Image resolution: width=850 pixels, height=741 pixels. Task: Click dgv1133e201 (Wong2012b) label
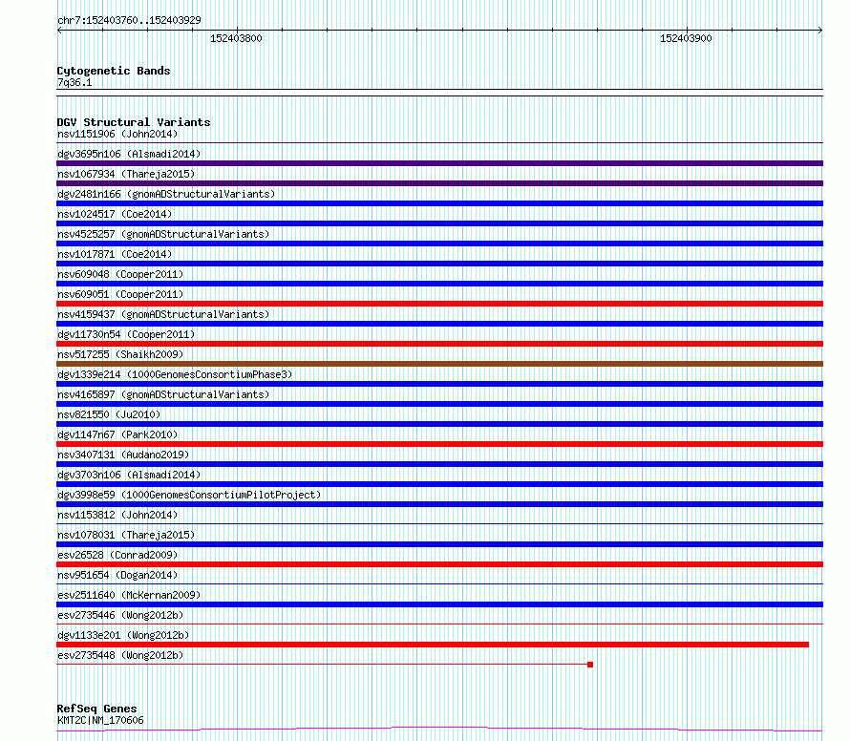123,635
